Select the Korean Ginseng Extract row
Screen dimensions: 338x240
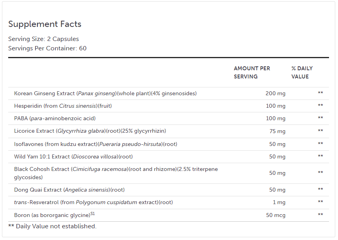click(x=105, y=94)
